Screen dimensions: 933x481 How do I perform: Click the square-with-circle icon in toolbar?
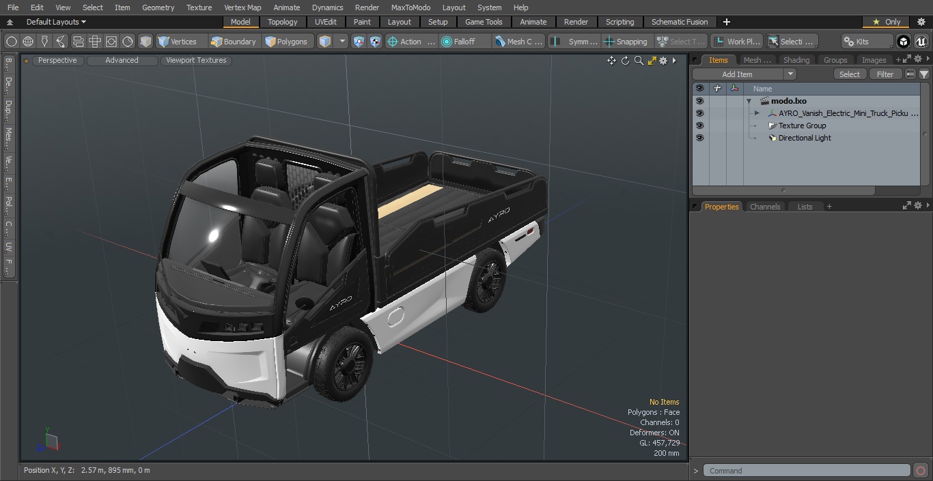(111, 42)
